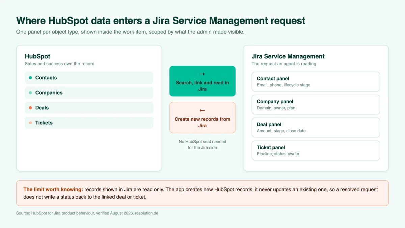Click the 'Email, phone, lifecycle stage' text
Image resolution: width=405 pixels, height=228 pixels.
[283, 85]
